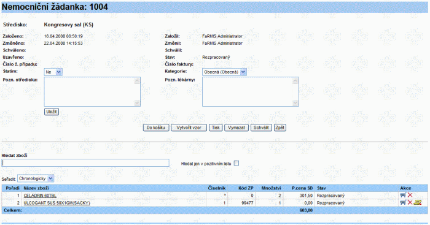Viewport: 430px width, 225px height.
Task: Open the ULCOGANT SUS 50X1GM(SACKY) link
Action: (57, 203)
